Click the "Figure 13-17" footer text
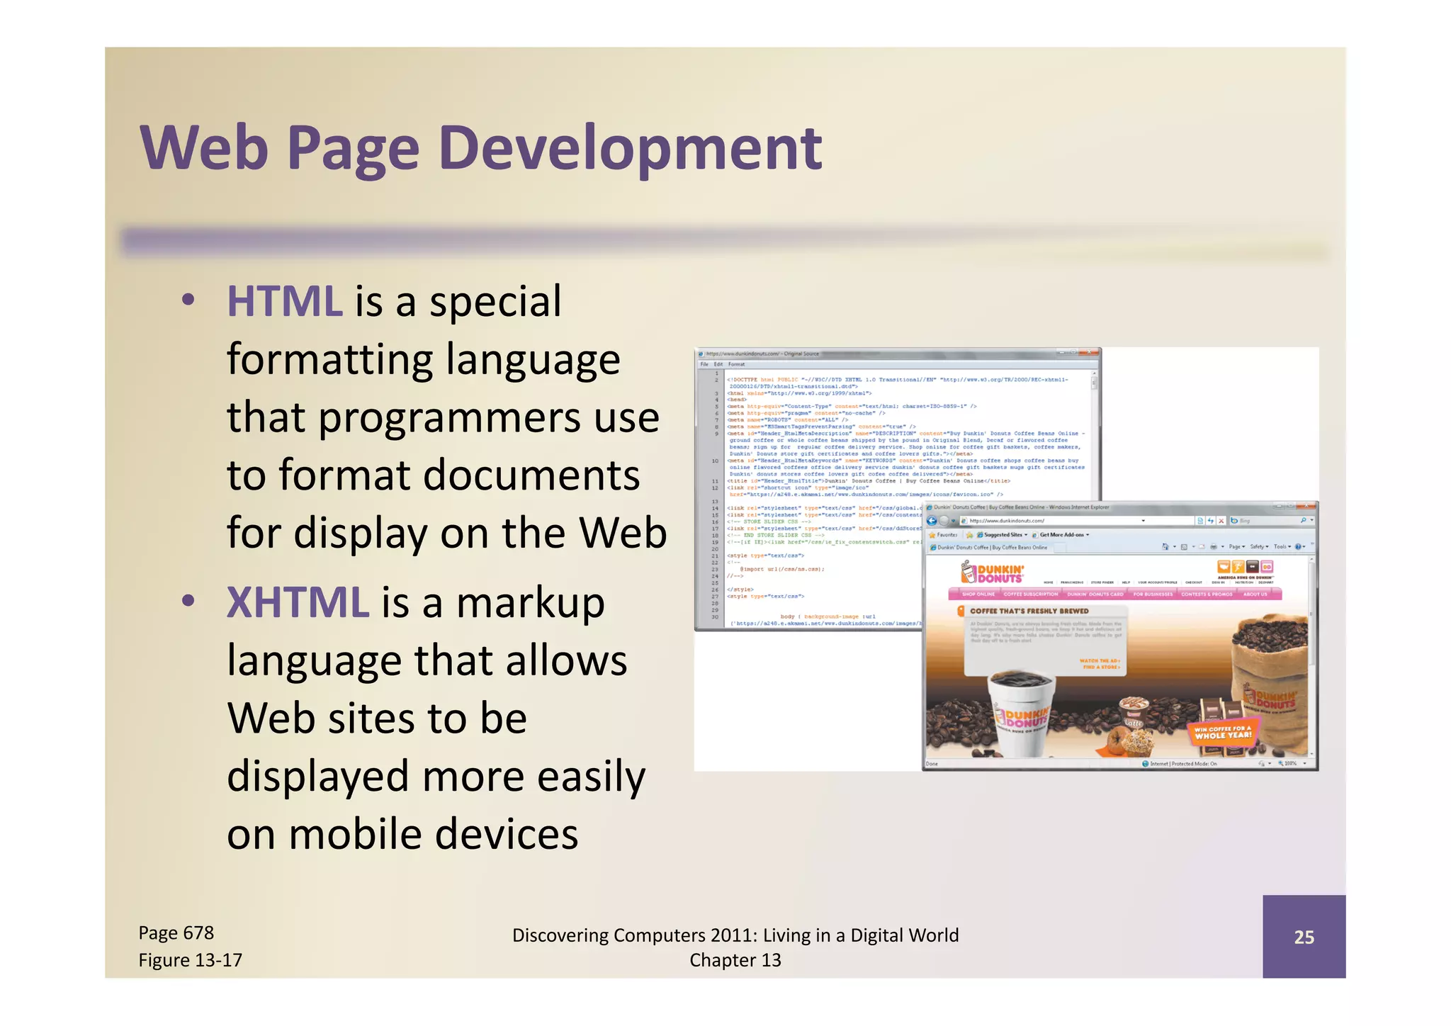This screenshot has width=1451, height=1026. pyautogui.click(x=190, y=960)
